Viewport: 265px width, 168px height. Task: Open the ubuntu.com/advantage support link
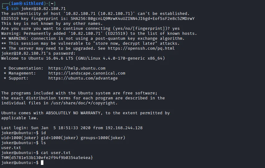83,78
